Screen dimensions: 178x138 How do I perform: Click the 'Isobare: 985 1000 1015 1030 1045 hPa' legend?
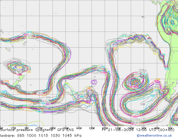(x=41, y=135)
